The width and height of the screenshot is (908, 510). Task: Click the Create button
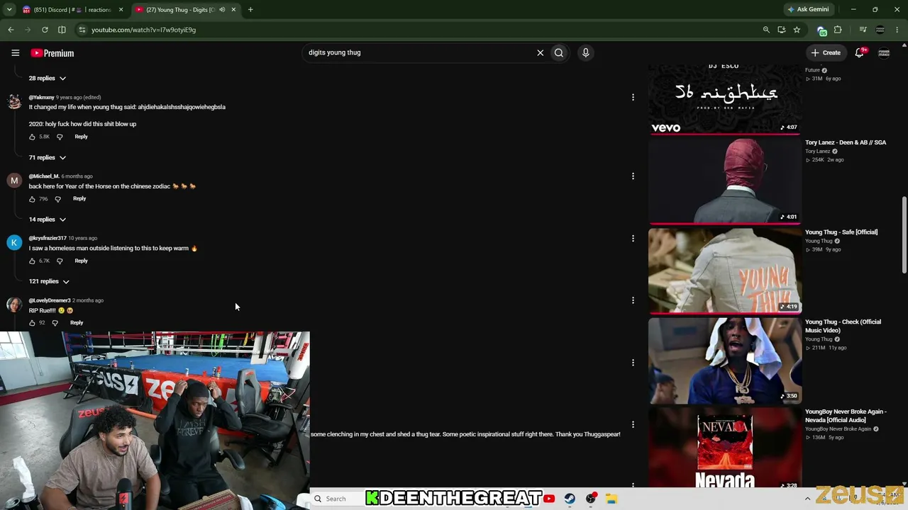pyautogui.click(x=826, y=52)
